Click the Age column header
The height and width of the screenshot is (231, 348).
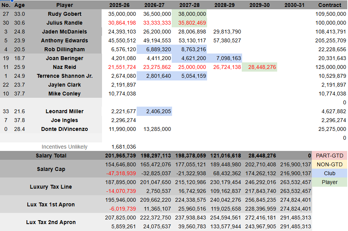pos(20,5)
